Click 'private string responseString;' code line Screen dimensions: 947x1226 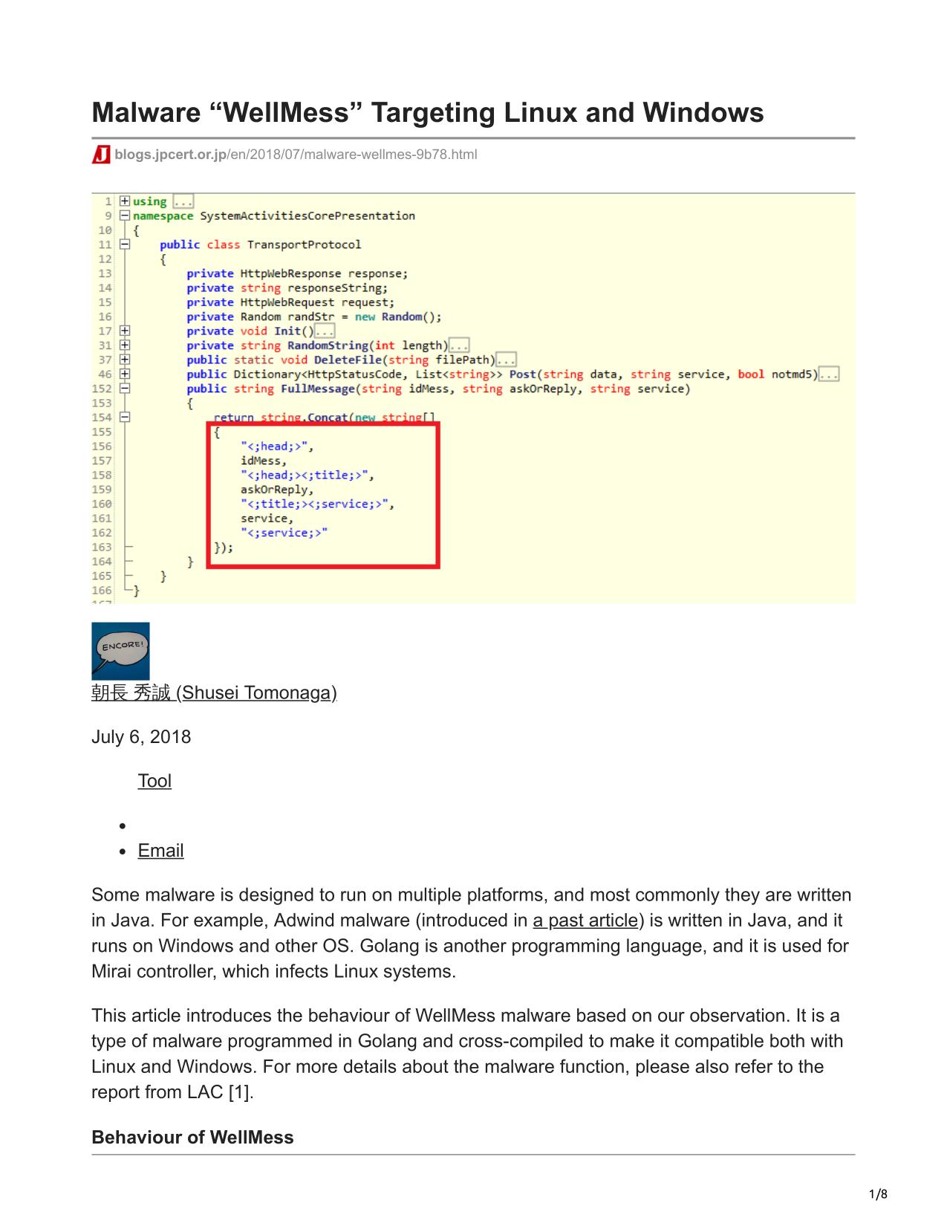[x=287, y=288]
